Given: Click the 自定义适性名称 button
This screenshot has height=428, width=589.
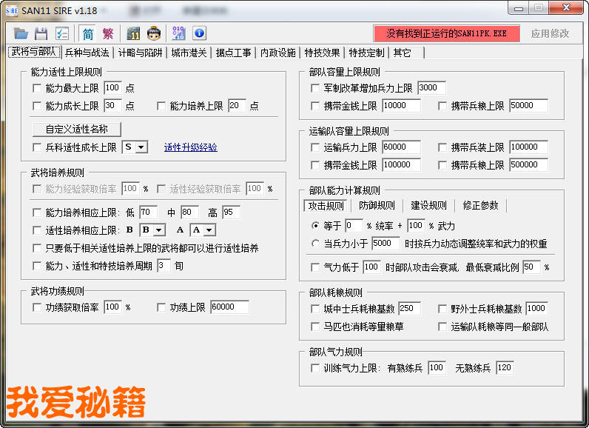Looking at the screenshot, I should click(x=76, y=129).
